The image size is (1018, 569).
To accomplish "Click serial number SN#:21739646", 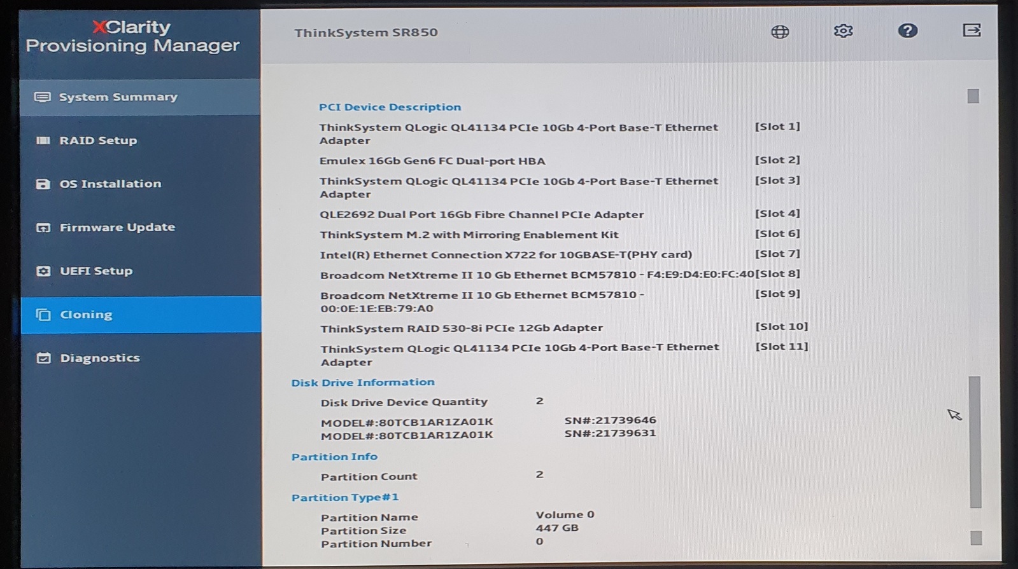I will pyautogui.click(x=610, y=420).
